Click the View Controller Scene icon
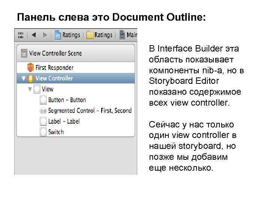 24,53
